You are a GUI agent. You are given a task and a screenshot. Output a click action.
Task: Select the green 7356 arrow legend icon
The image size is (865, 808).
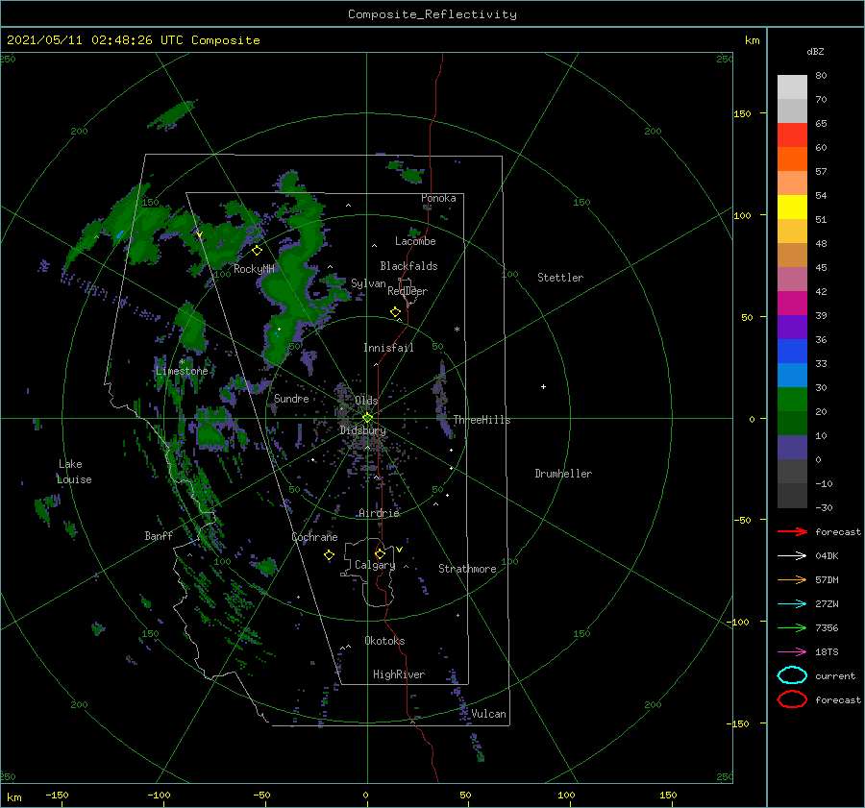click(792, 627)
